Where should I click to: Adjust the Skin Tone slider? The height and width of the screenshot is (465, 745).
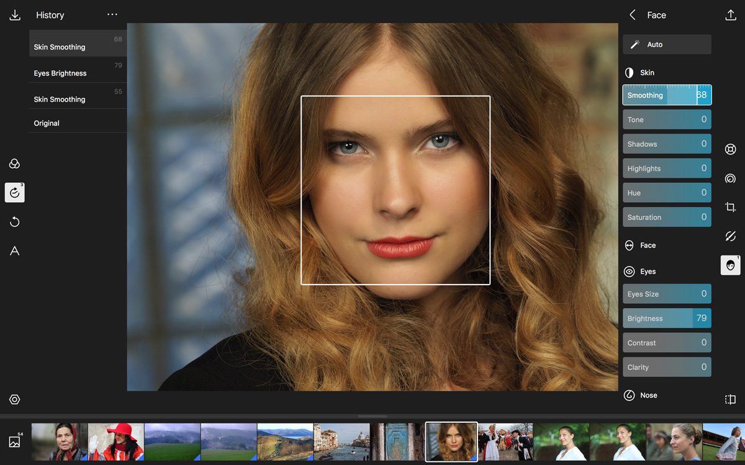pyautogui.click(x=667, y=120)
